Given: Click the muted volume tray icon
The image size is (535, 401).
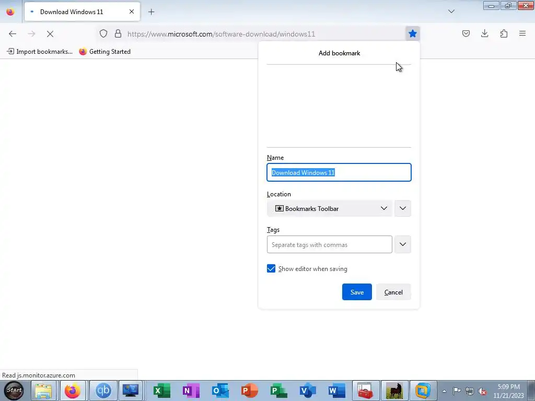Looking at the screenshot, I should coord(482,391).
